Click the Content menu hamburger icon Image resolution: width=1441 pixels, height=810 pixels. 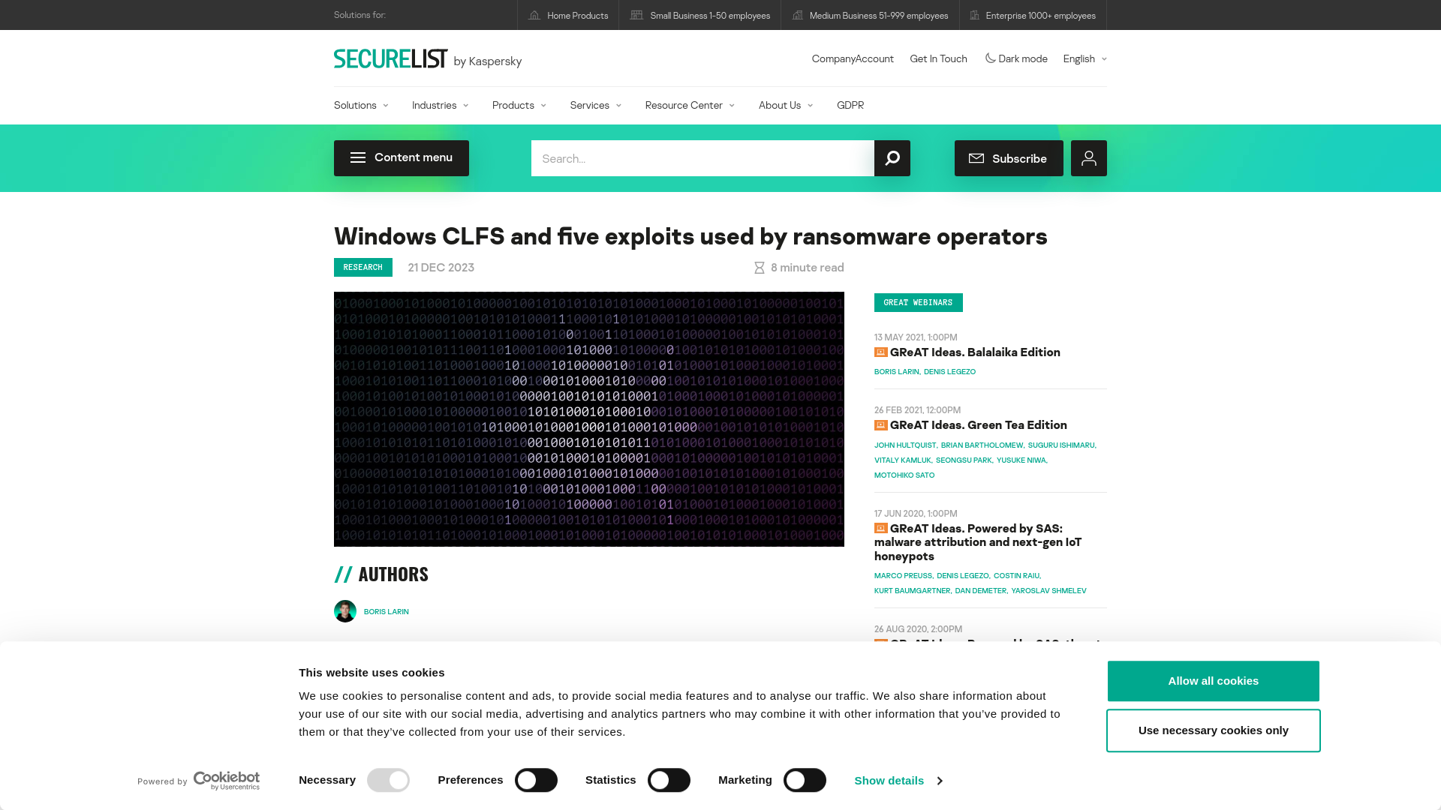pos(357,157)
